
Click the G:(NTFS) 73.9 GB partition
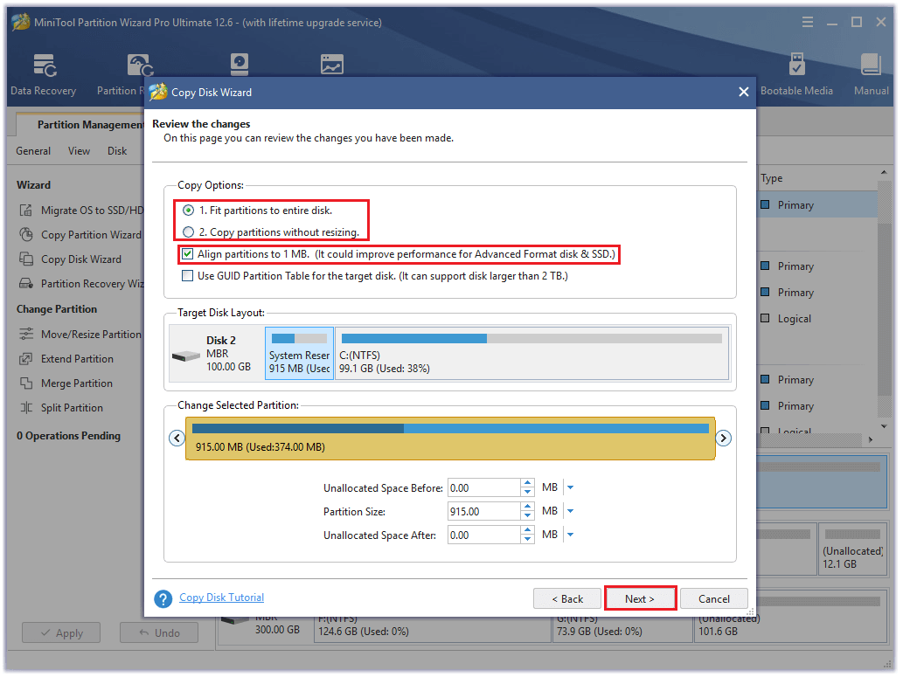[622, 629]
